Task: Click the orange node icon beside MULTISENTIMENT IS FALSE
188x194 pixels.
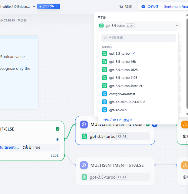Action: (x=185, y=165)
